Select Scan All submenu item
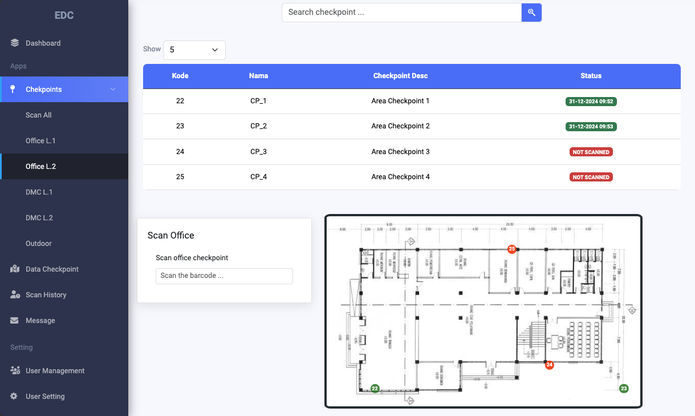Image resolution: width=695 pixels, height=416 pixels. (39, 115)
